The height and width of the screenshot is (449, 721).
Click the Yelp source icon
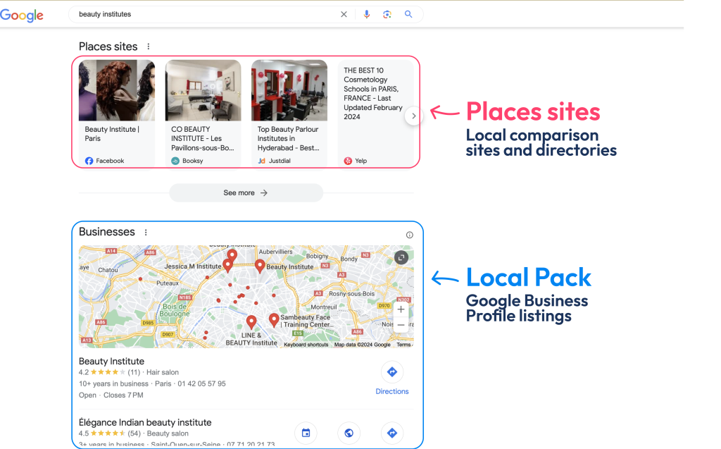[x=348, y=161]
